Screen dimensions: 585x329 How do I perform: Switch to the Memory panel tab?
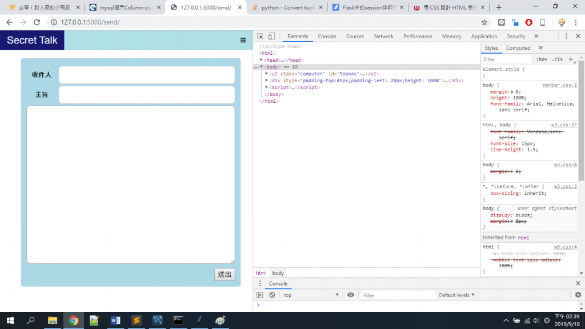pos(451,36)
